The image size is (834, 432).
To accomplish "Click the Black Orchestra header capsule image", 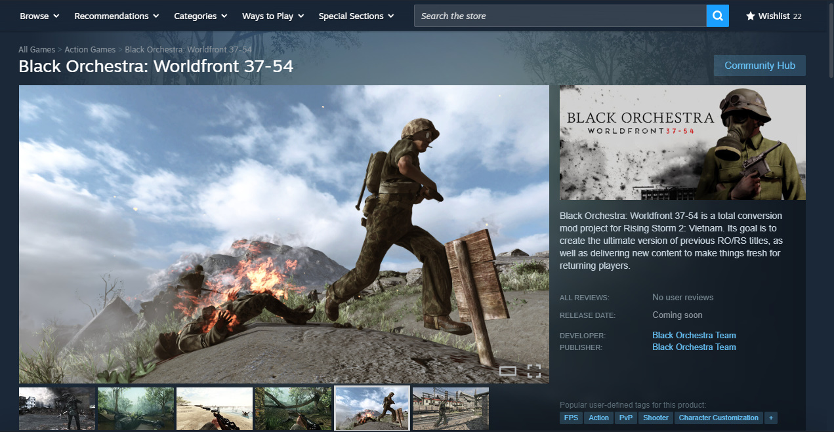I will (x=682, y=143).
